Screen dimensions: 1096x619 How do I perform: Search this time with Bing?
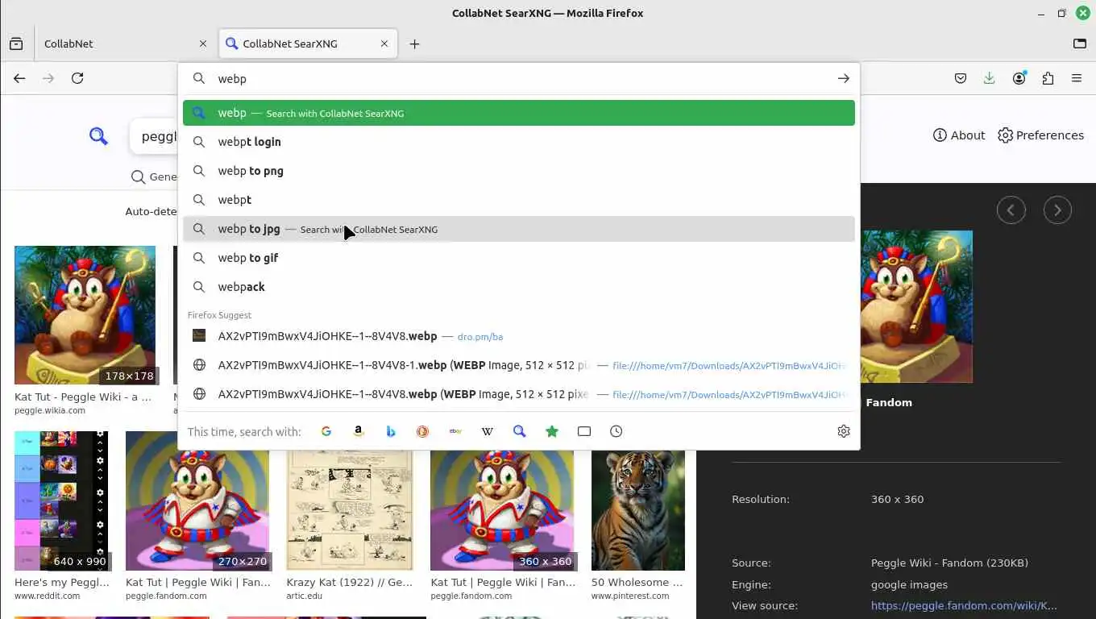coord(391,431)
